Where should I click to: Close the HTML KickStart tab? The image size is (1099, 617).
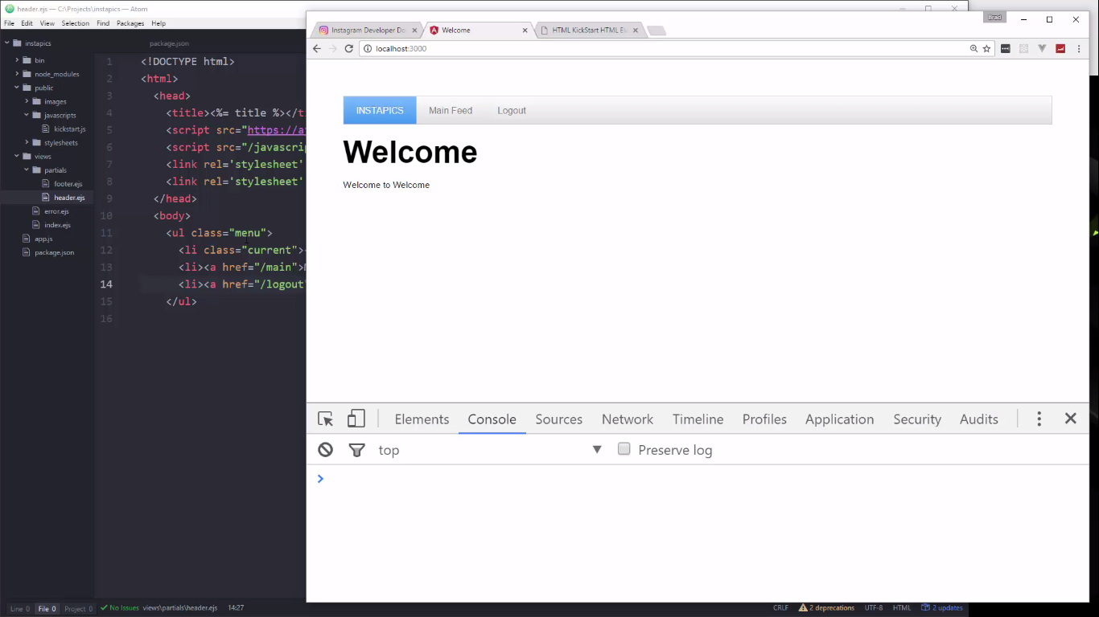coord(635,31)
